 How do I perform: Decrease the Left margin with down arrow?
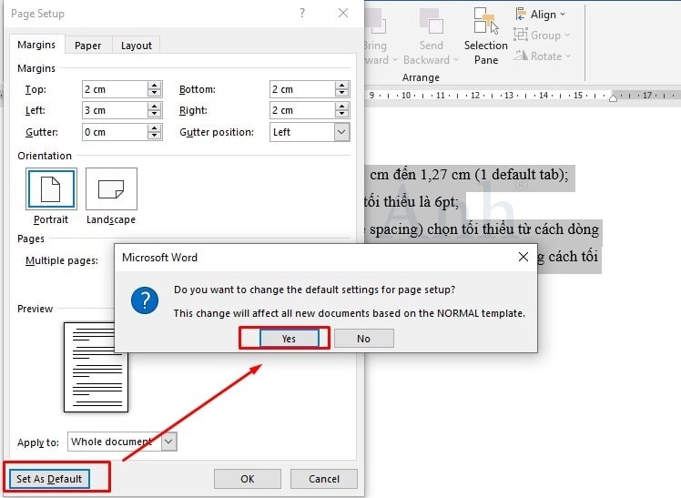154,115
